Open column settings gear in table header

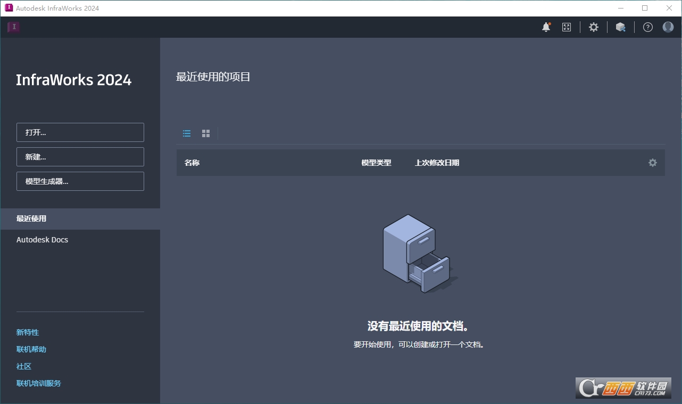pos(653,163)
